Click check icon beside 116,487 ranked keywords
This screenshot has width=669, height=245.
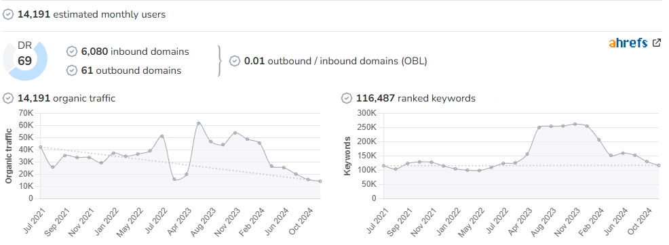347,98
